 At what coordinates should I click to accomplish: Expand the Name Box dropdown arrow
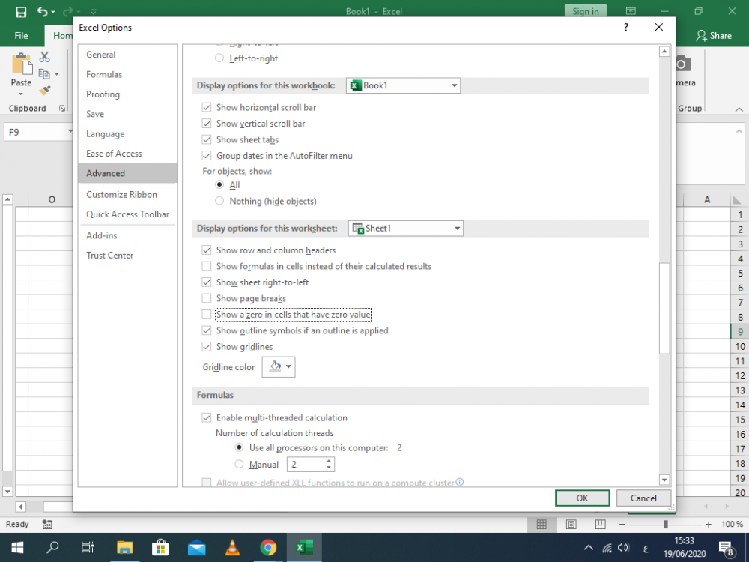point(70,132)
